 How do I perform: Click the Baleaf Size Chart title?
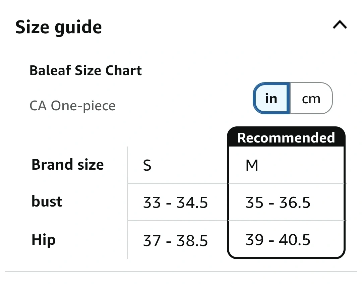85,70
